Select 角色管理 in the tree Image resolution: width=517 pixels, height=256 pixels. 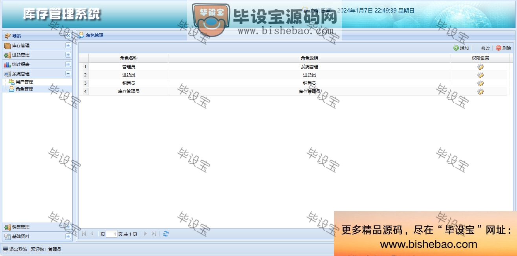coord(24,89)
